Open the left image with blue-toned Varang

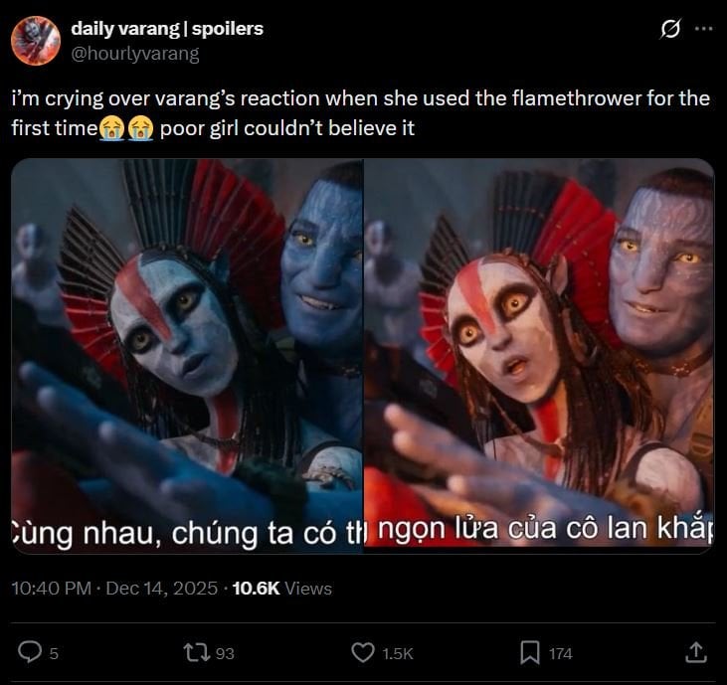pyautogui.click(x=187, y=355)
